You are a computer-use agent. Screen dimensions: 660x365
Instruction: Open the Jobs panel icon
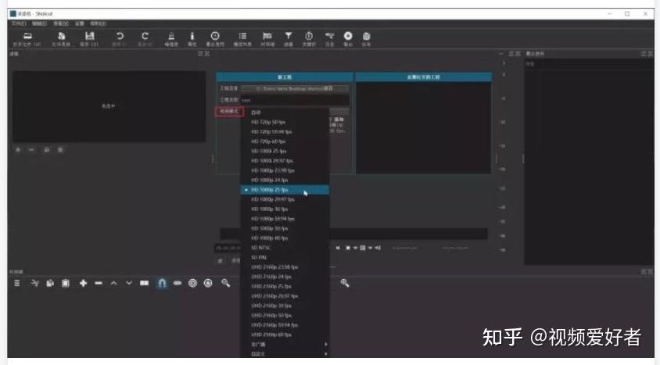(x=367, y=36)
